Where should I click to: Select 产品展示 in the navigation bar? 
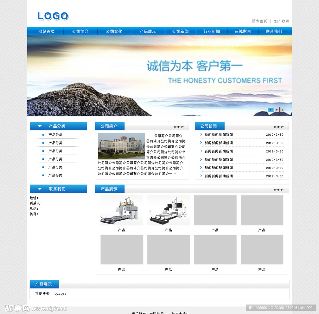click(x=148, y=31)
